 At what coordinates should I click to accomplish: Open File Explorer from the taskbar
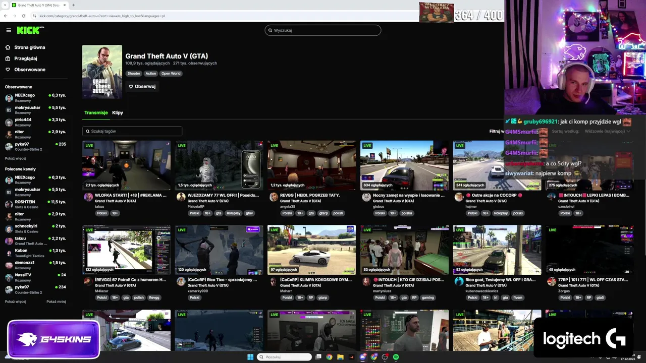point(341,357)
